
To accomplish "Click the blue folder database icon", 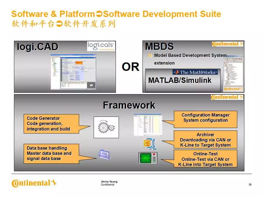I will tap(104, 155).
